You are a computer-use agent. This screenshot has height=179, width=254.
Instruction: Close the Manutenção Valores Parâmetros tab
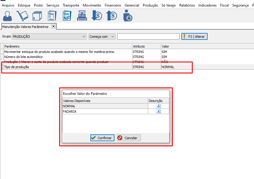(54, 26)
